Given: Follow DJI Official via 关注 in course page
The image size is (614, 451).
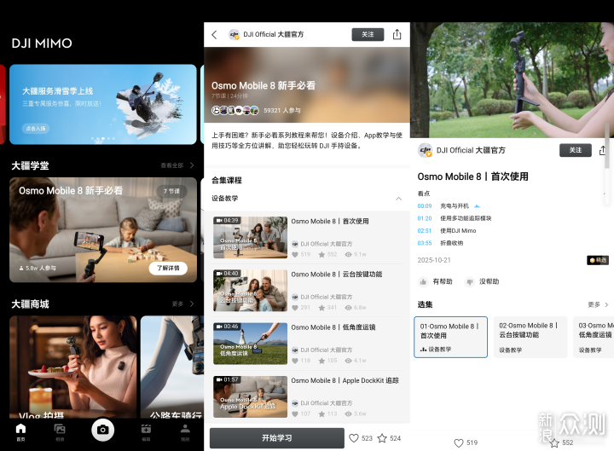Looking at the screenshot, I should [368, 34].
